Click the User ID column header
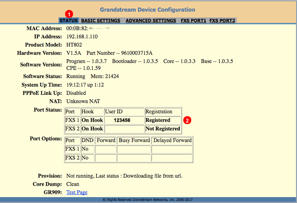Viewport: 297px width, 203px height. click(124, 112)
